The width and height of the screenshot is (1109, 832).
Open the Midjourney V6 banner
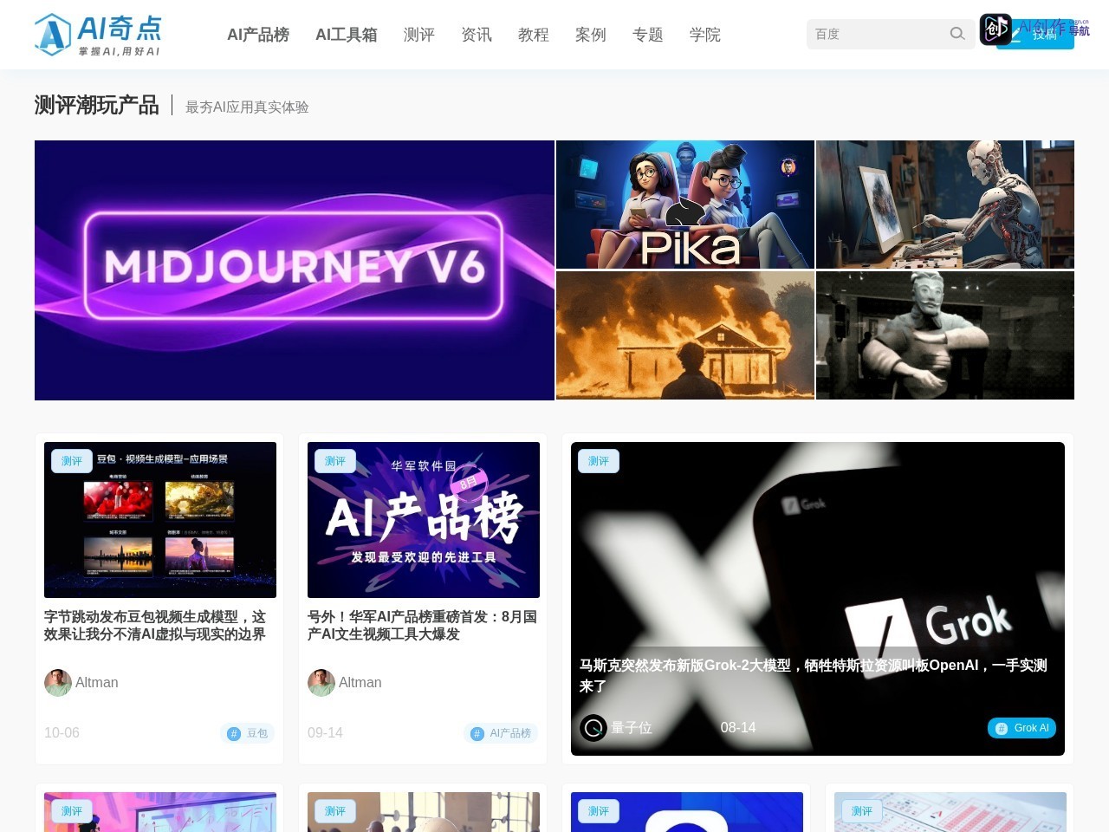[295, 270]
